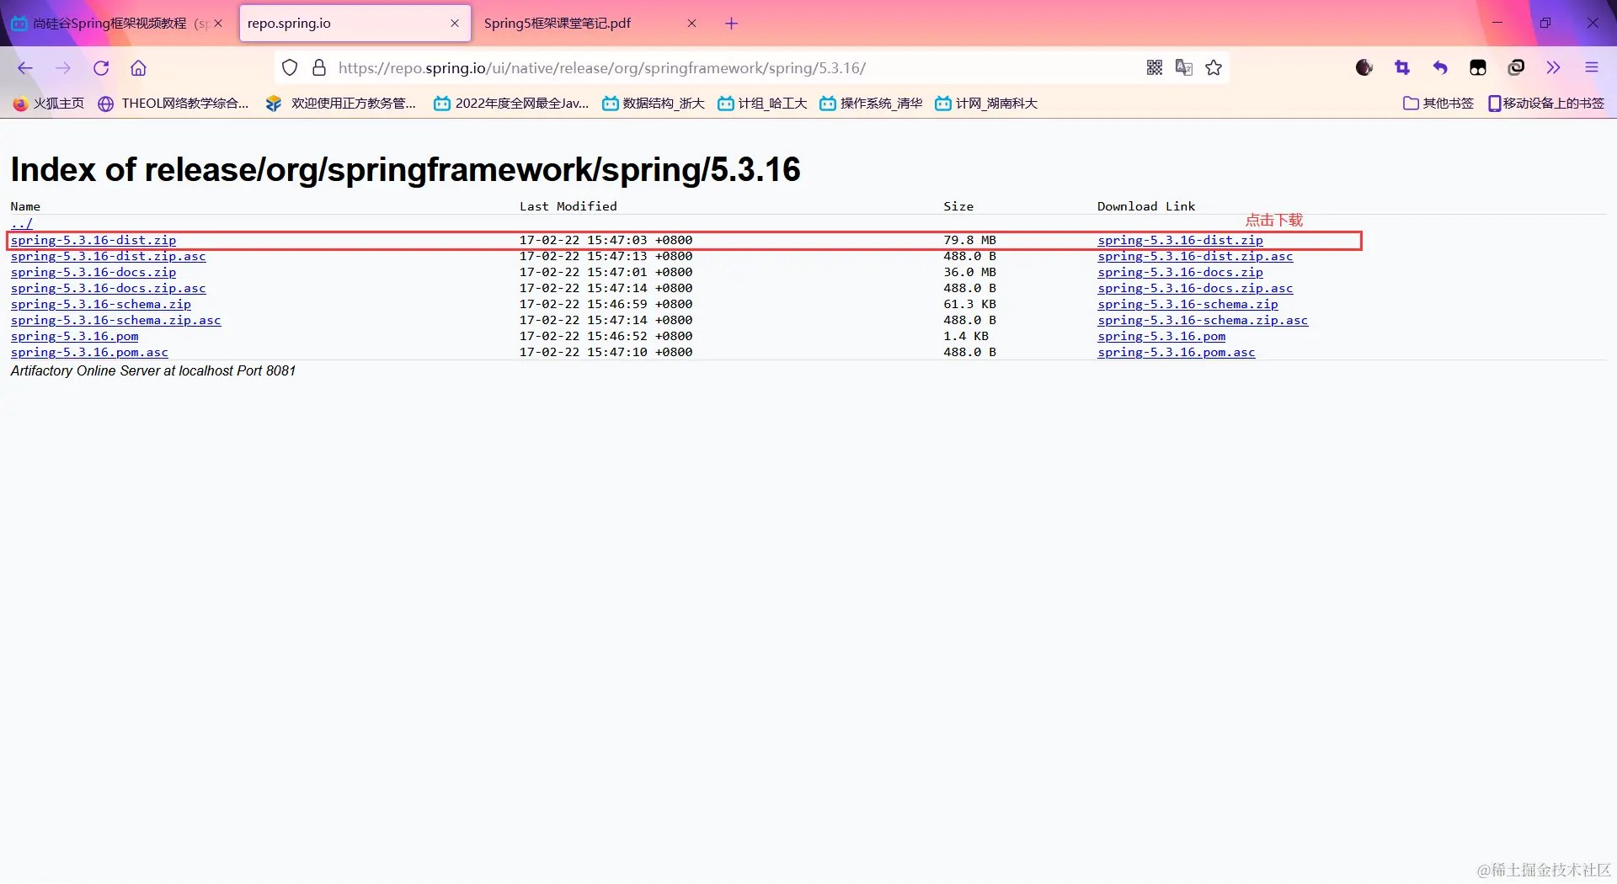Click the page heading Index of release
Screen dimensions: 1617x884
tap(405, 169)
